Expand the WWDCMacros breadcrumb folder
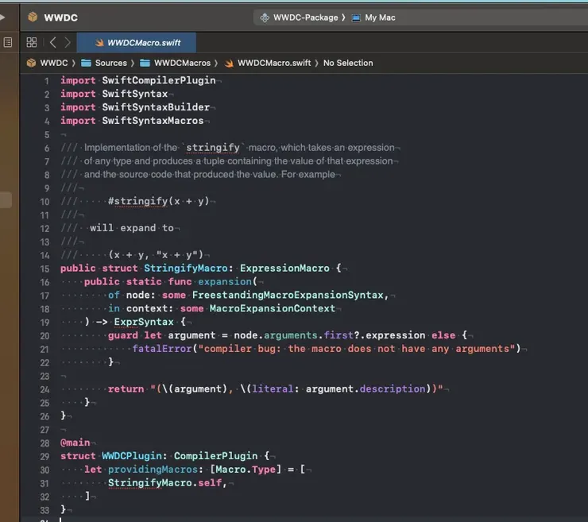Viewport: 588px width, 522px height. coord(182,63)
